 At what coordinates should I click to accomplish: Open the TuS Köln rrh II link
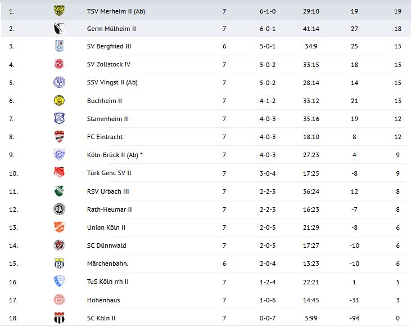108,282
